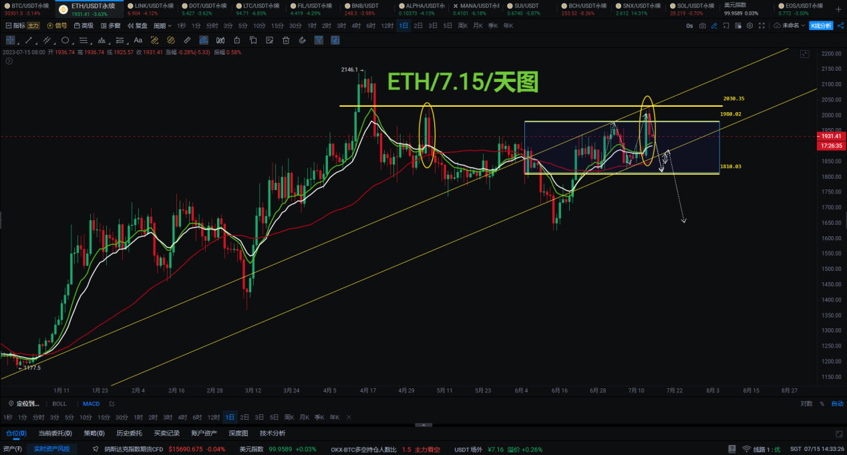Collapse the left sidebar edge handle
847x455 pixels.
(1, 219)
